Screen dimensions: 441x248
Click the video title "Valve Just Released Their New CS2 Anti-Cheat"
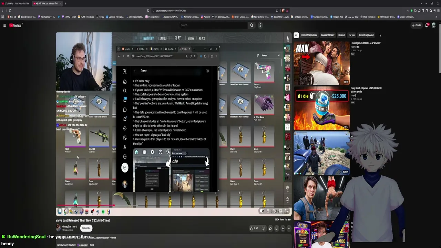point(83,220)
